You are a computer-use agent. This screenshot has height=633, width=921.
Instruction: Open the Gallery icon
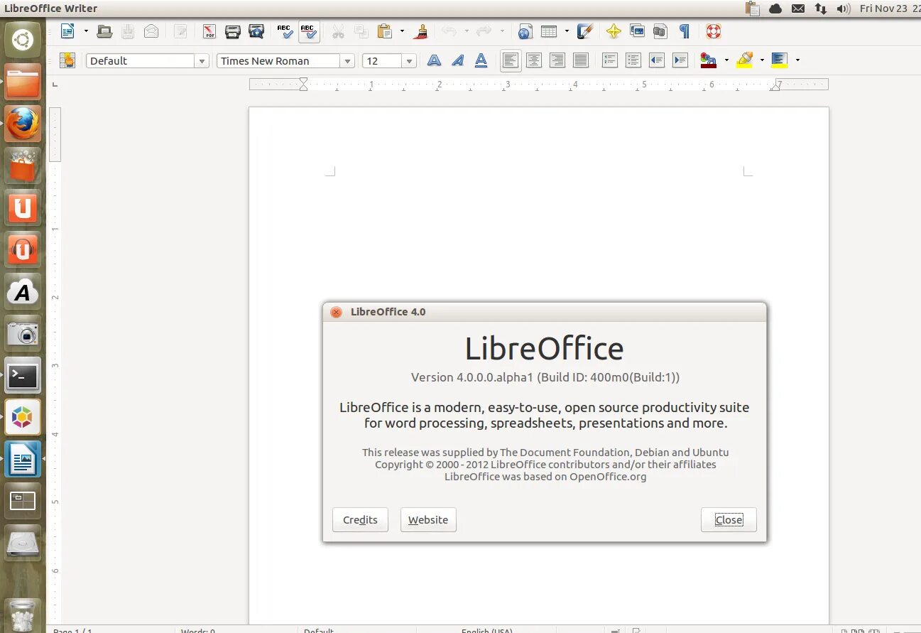637,31
